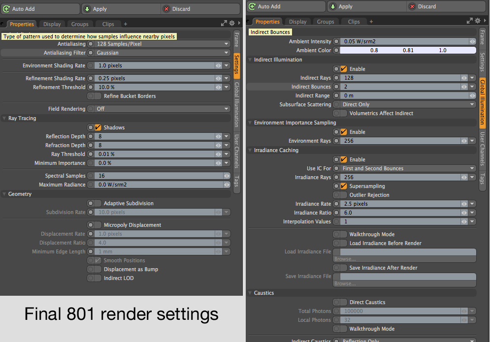Click the Apply button in the right panel
The width and height of the screenshot is (490, 342).
(345, 6)
